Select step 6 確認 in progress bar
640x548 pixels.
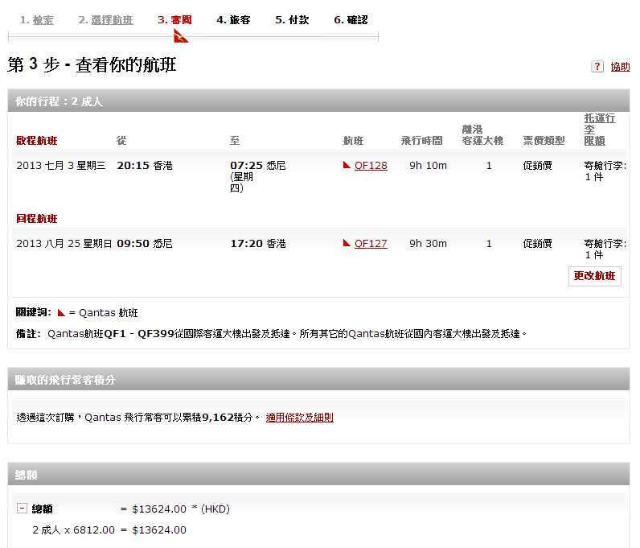(x=351, y=20)
